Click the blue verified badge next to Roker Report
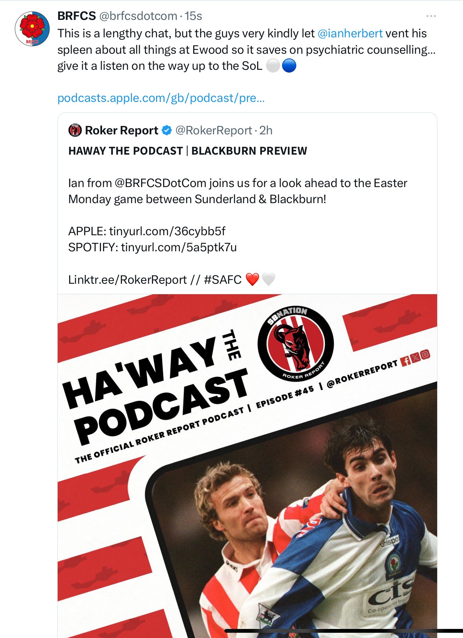The image size is (463, 638). [167, 131]
